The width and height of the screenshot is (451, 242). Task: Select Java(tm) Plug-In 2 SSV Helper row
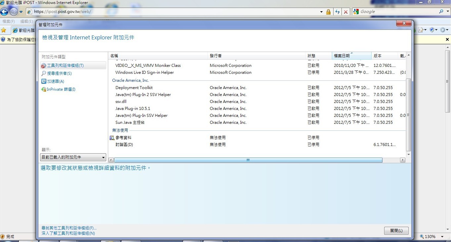pos(257,95)
